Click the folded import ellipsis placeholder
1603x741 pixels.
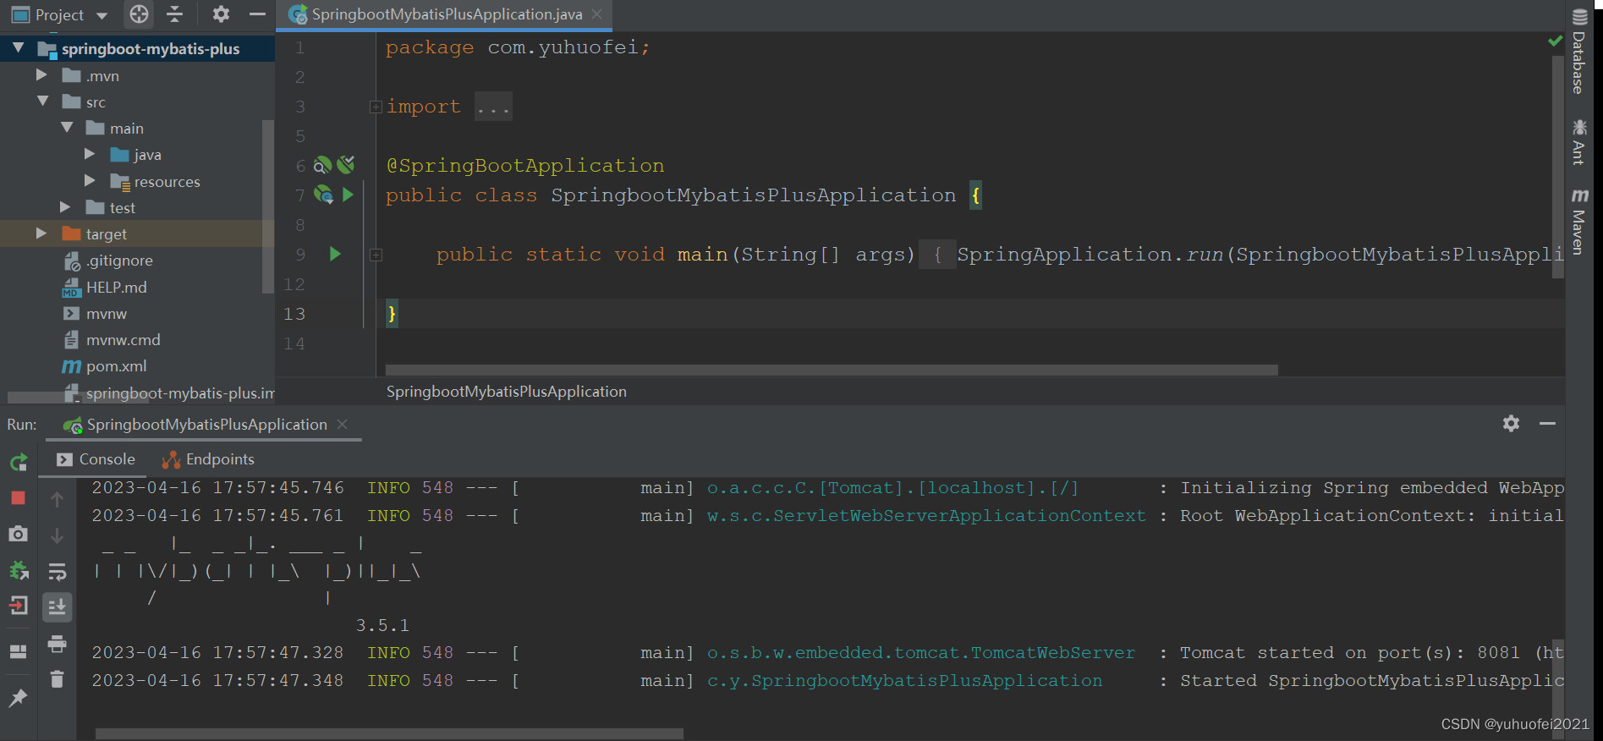point(493,107)
